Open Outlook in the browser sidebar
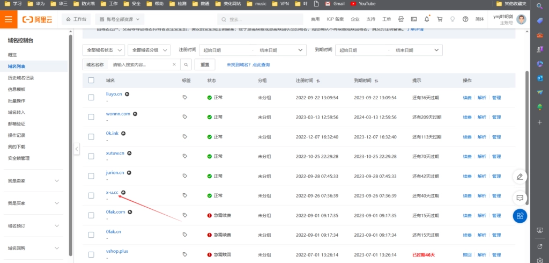The image size is (549, 263). pyautogui.click(x=539, y=78)
